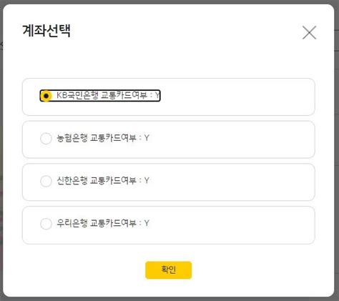
Task: Select the KB국민은행 radio button
Action: pyautogui.click(x=46, y=96)
